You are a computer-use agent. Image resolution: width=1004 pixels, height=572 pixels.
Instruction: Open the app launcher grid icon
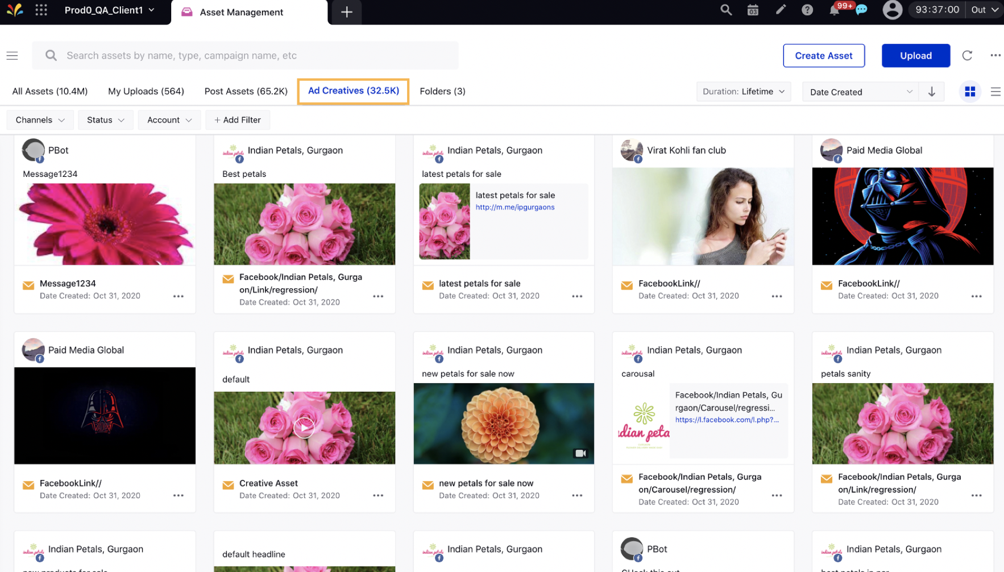pos(41,10)
